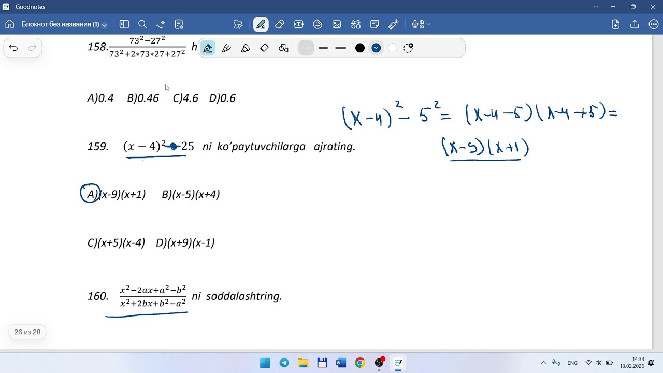
Task: Select the Eraser tool
Action: (x=280, y=24)
